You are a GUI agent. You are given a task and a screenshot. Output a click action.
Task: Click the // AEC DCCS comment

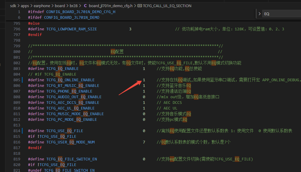[x=169, y=102]
